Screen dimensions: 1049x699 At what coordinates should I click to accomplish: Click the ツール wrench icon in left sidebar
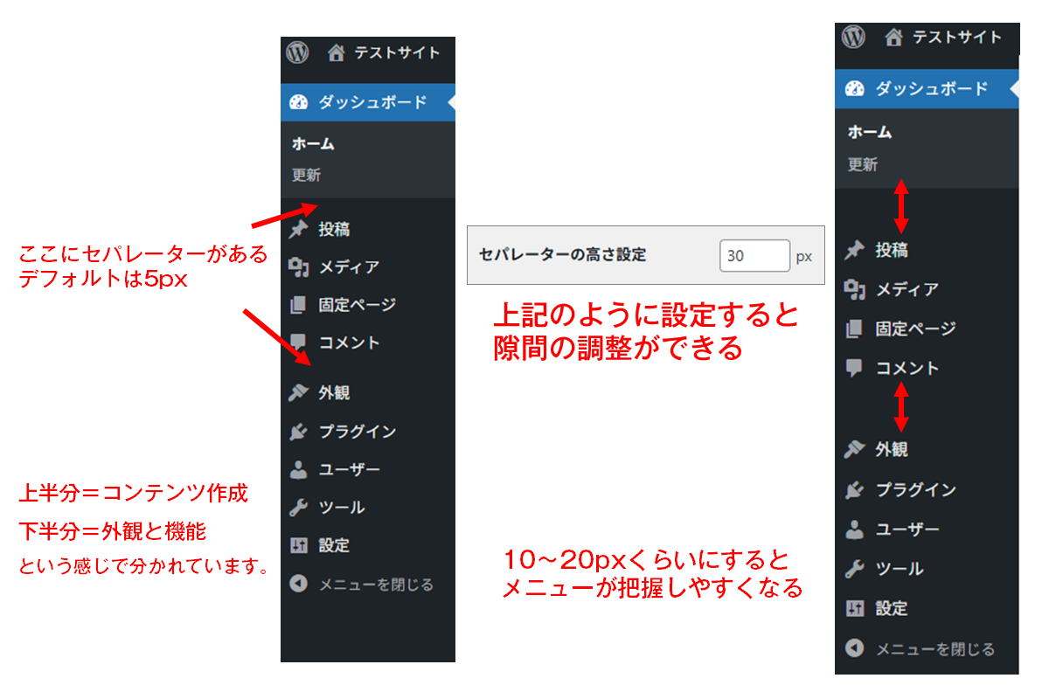pyautogui.click(x=298, y=508)
